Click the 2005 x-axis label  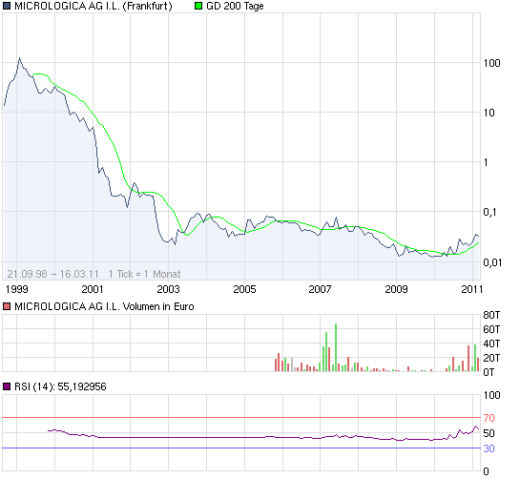[x=244, y=289]
